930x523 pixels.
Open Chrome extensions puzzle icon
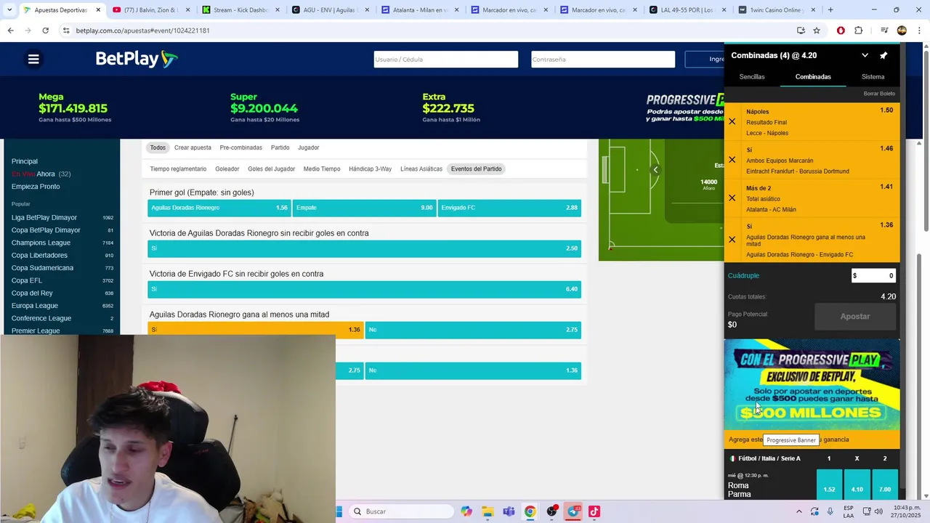pyautogui.click(x=858, y=31)
